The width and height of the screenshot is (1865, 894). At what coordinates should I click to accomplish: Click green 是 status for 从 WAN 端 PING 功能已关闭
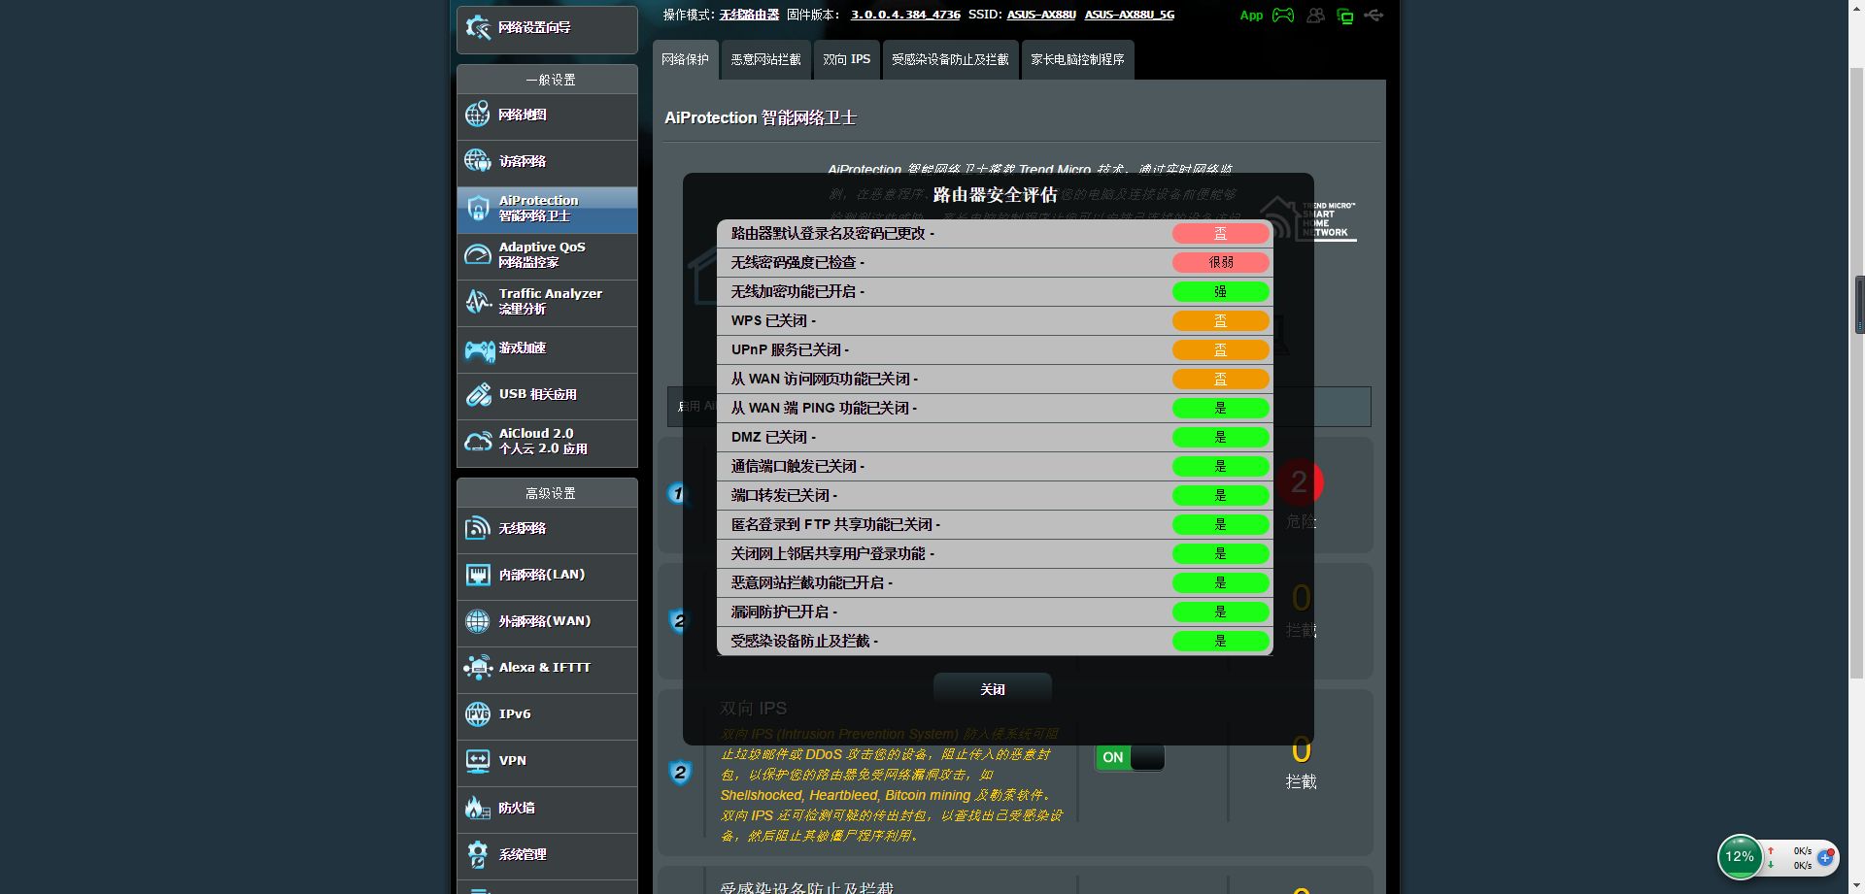1221,408
